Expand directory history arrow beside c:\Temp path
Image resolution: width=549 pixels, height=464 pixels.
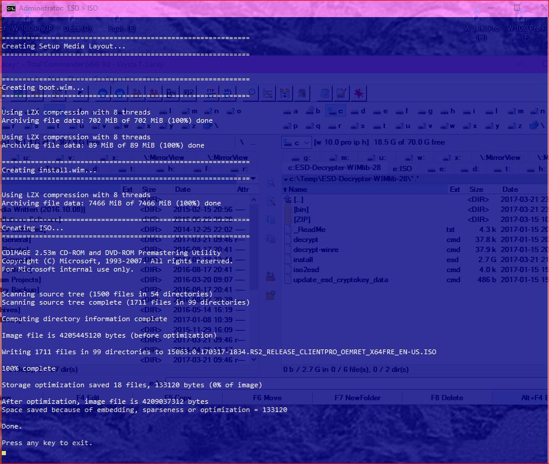(x=287, y=179)
